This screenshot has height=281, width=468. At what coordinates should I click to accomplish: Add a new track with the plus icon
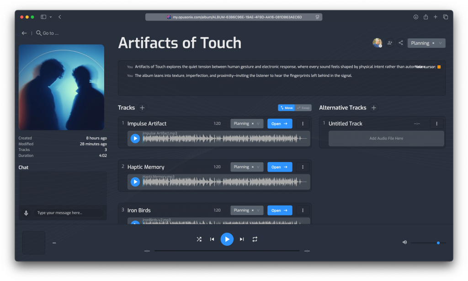pyautogui.click(x=142, y=108)
